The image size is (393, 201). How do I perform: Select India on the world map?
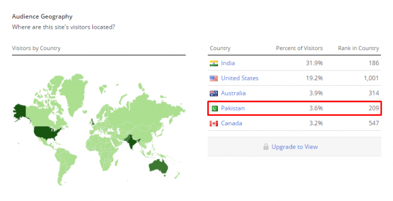pos(131,141)
